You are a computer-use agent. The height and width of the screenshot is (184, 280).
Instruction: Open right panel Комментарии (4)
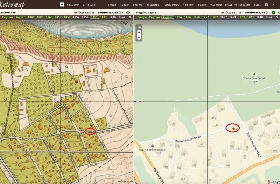click(x=257, y=13)
